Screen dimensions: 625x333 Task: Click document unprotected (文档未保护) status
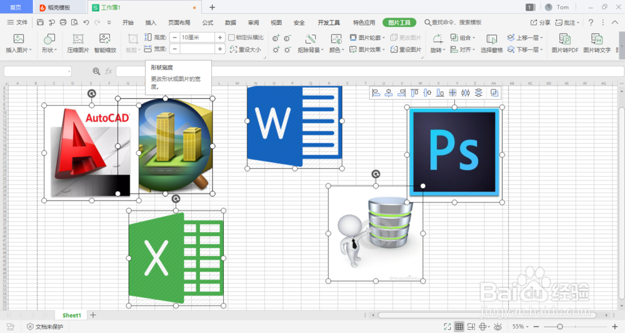point(45,327)
